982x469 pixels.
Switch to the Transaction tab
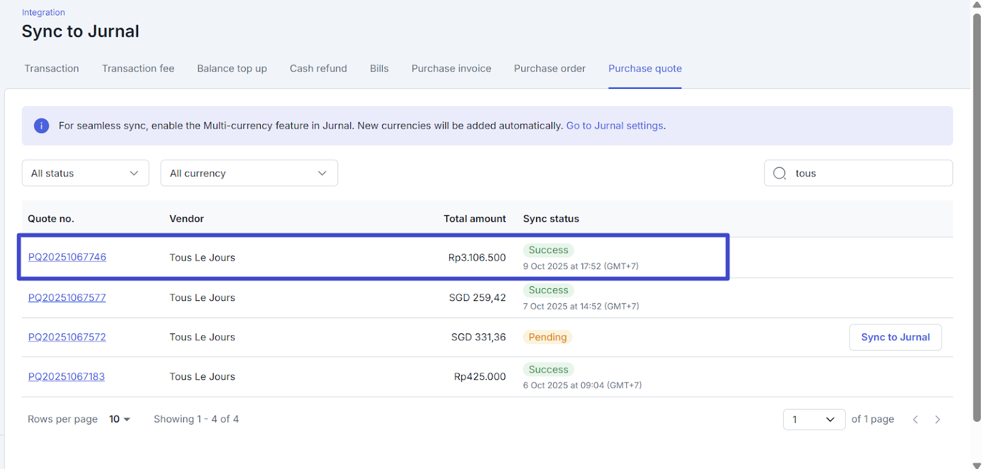[52, 69]
